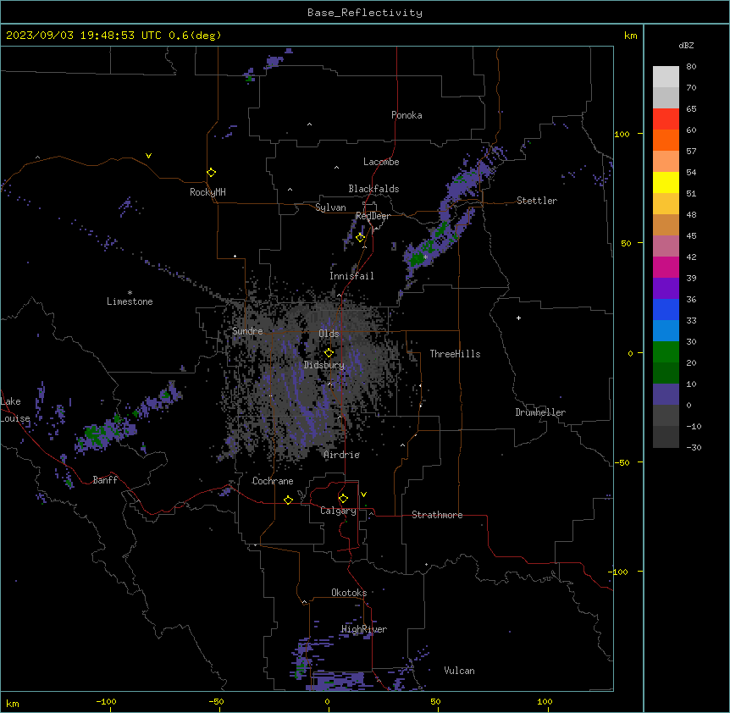Click the Cochrane label

pyautogui.click(x=273, y=481)
